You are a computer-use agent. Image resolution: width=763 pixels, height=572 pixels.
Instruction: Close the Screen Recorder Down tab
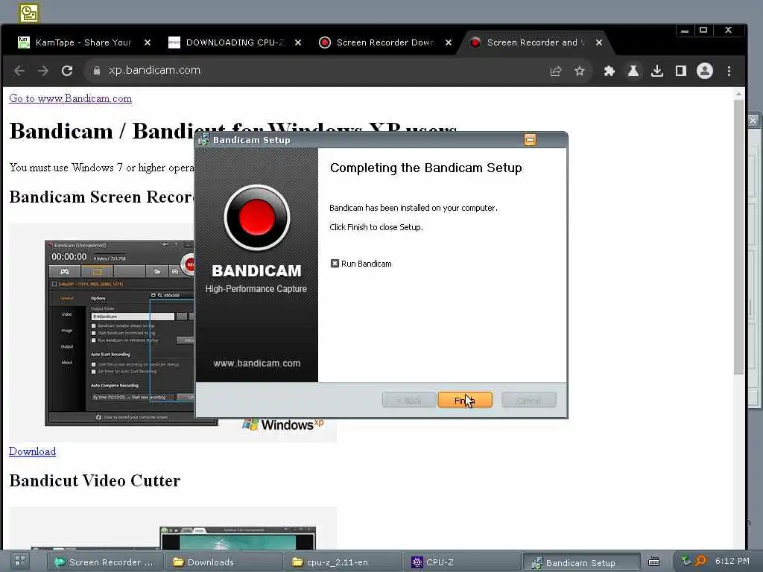point(449,42)
